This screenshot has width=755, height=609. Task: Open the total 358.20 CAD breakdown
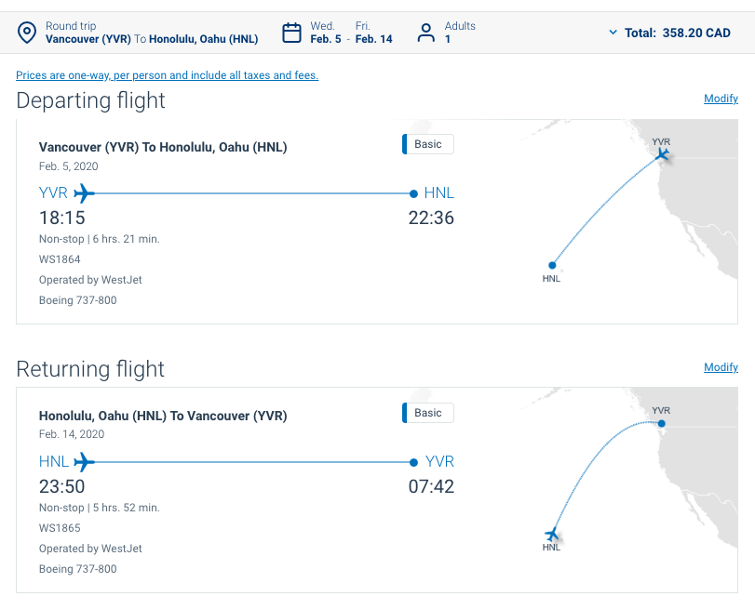coord(678,33)
